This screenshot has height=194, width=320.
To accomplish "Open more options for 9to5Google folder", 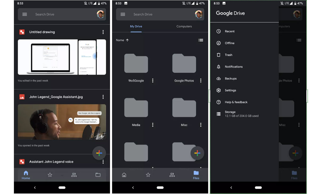I will tap(153, 81).
